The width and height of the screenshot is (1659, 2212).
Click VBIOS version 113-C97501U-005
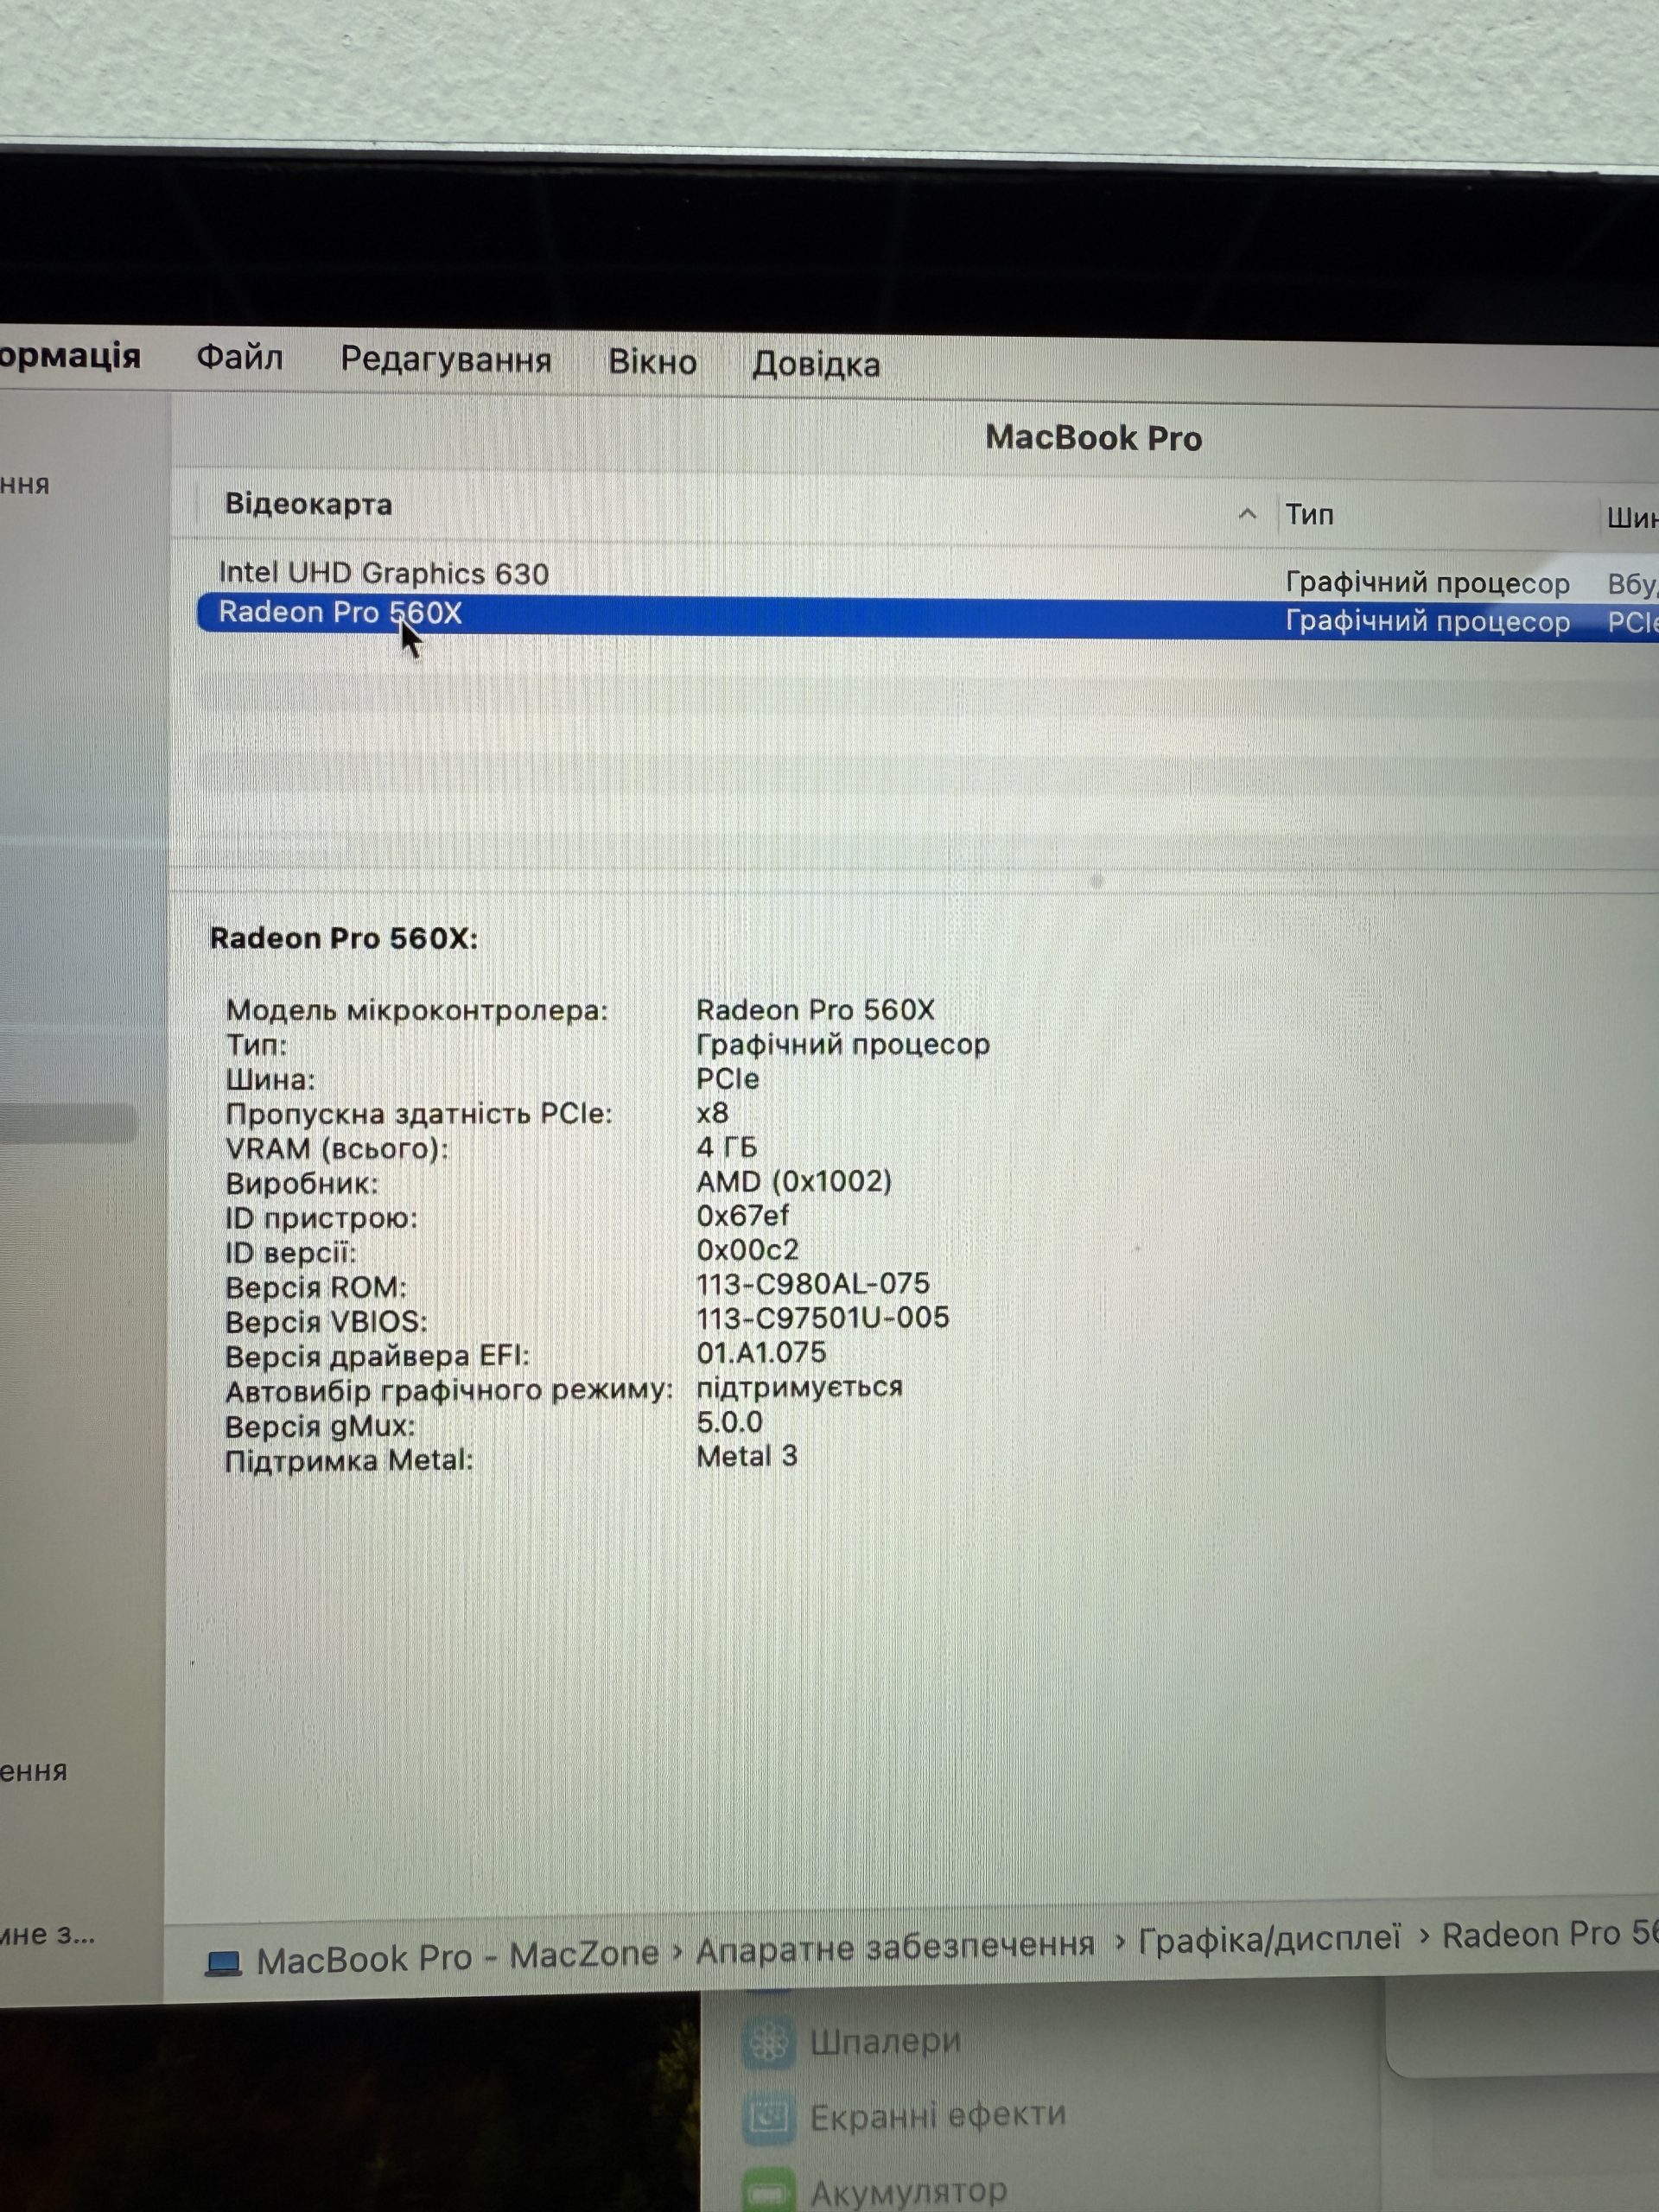[x=823, y=1318]
